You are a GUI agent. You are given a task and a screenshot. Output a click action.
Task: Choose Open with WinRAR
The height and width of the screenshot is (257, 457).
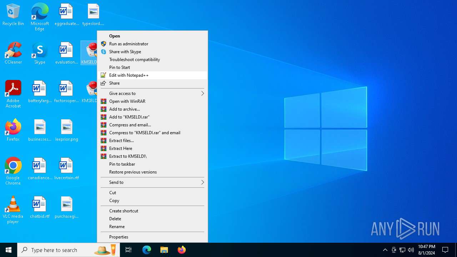click(152, 101)
